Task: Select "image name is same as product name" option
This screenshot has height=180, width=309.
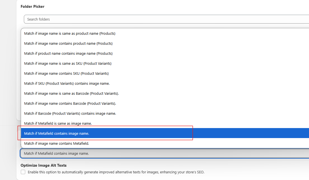Action: [70, 34]
